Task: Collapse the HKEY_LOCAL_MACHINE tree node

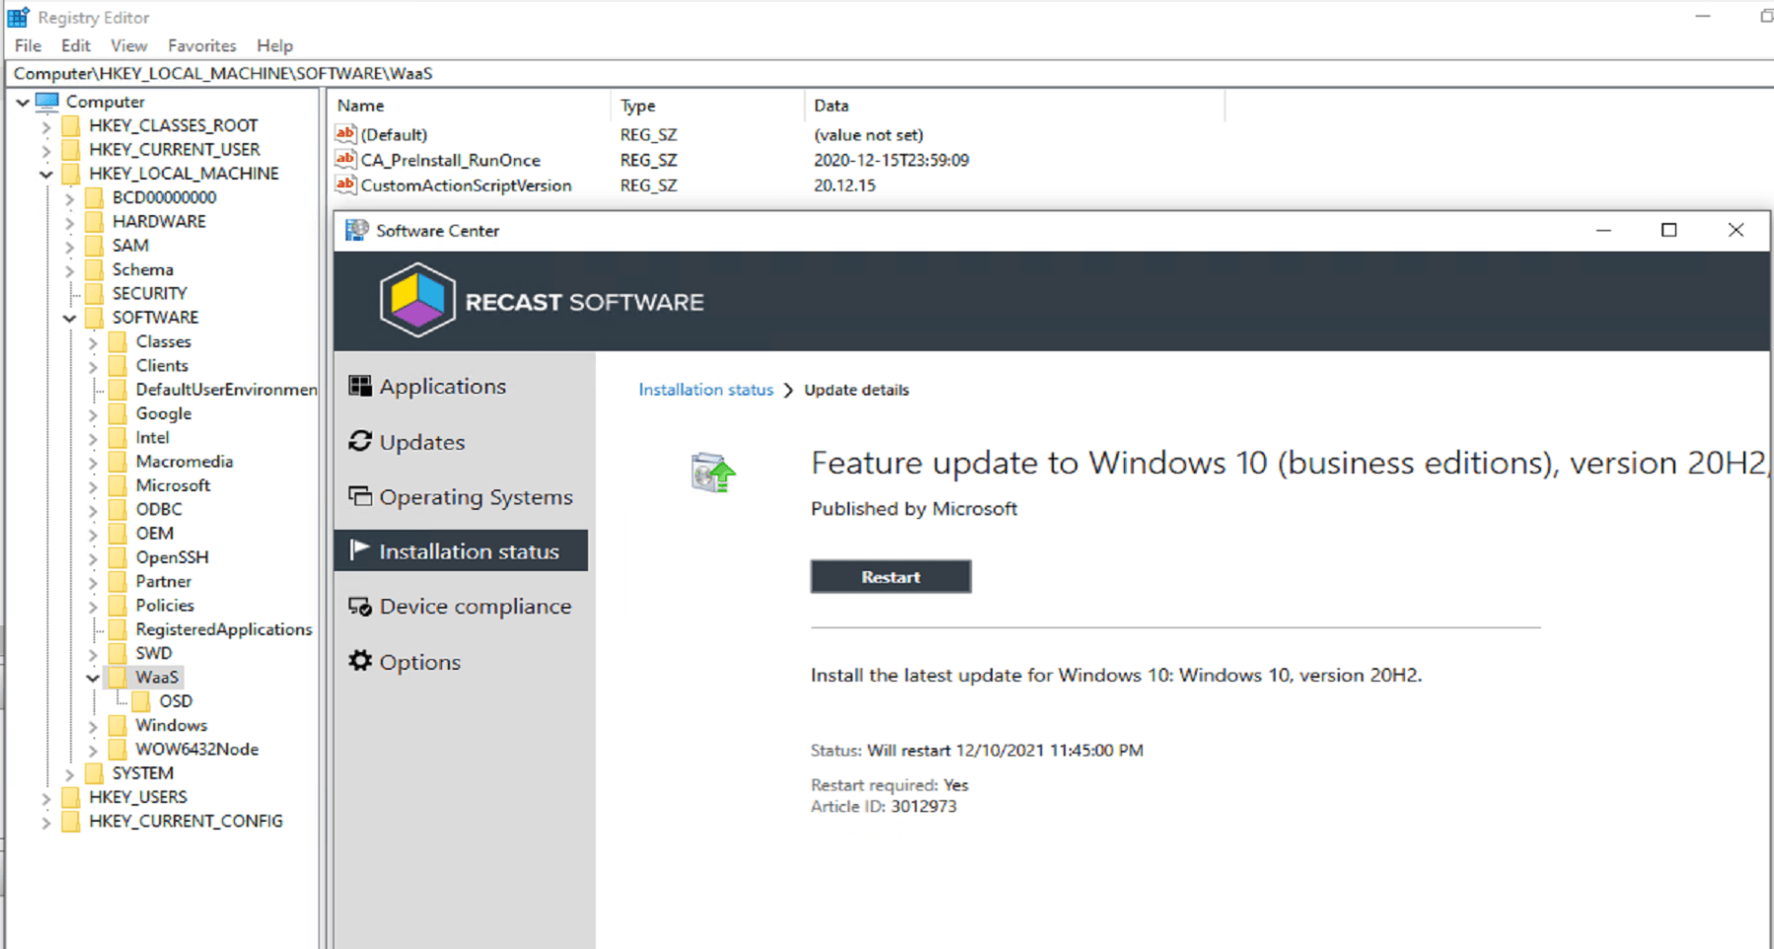Action: tap(45, 174)
